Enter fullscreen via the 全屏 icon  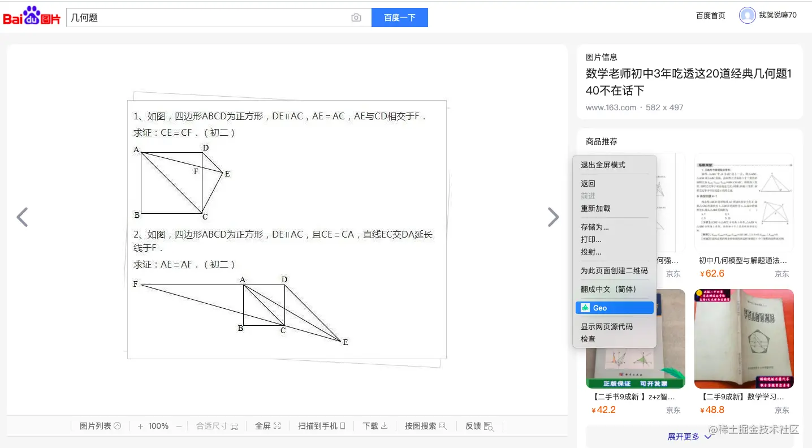[x=267, y=425]
